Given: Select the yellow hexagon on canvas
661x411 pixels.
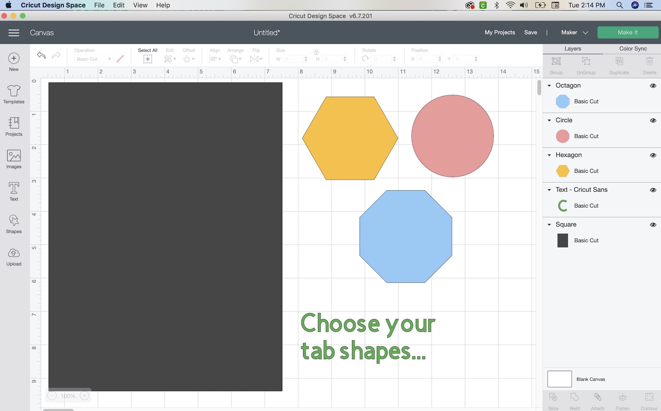Looking at the screenshot, I should tap(350, 138).
